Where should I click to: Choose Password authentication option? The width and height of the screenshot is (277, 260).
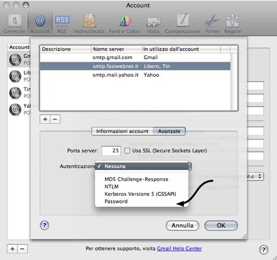click(x=142, y=201)
